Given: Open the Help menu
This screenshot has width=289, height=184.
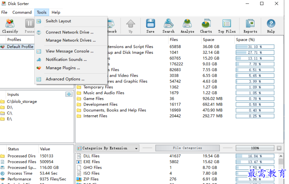Looking at the screenshot, I should coord(56,12).
